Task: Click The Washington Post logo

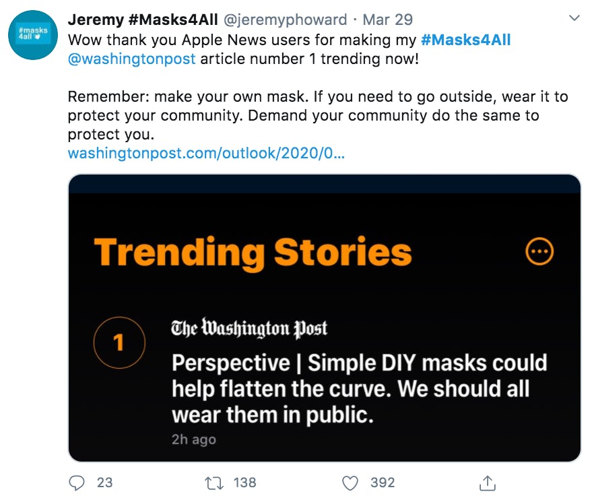Action: click(249, 329)
